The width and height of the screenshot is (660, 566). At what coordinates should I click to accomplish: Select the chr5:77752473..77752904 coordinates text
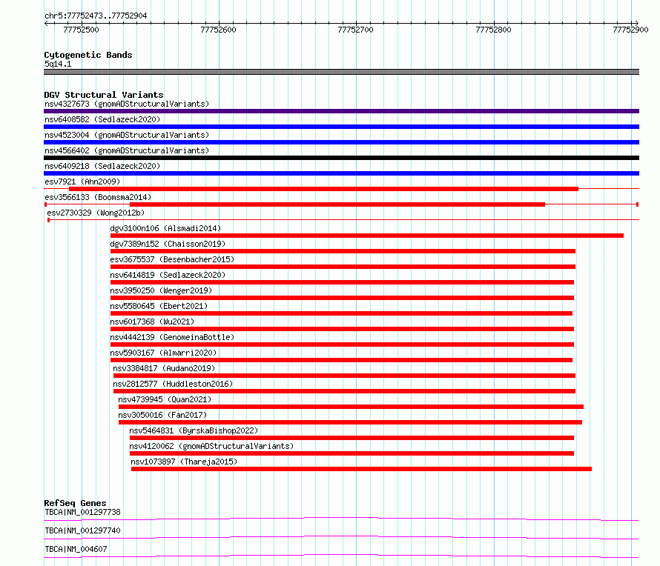96,16
